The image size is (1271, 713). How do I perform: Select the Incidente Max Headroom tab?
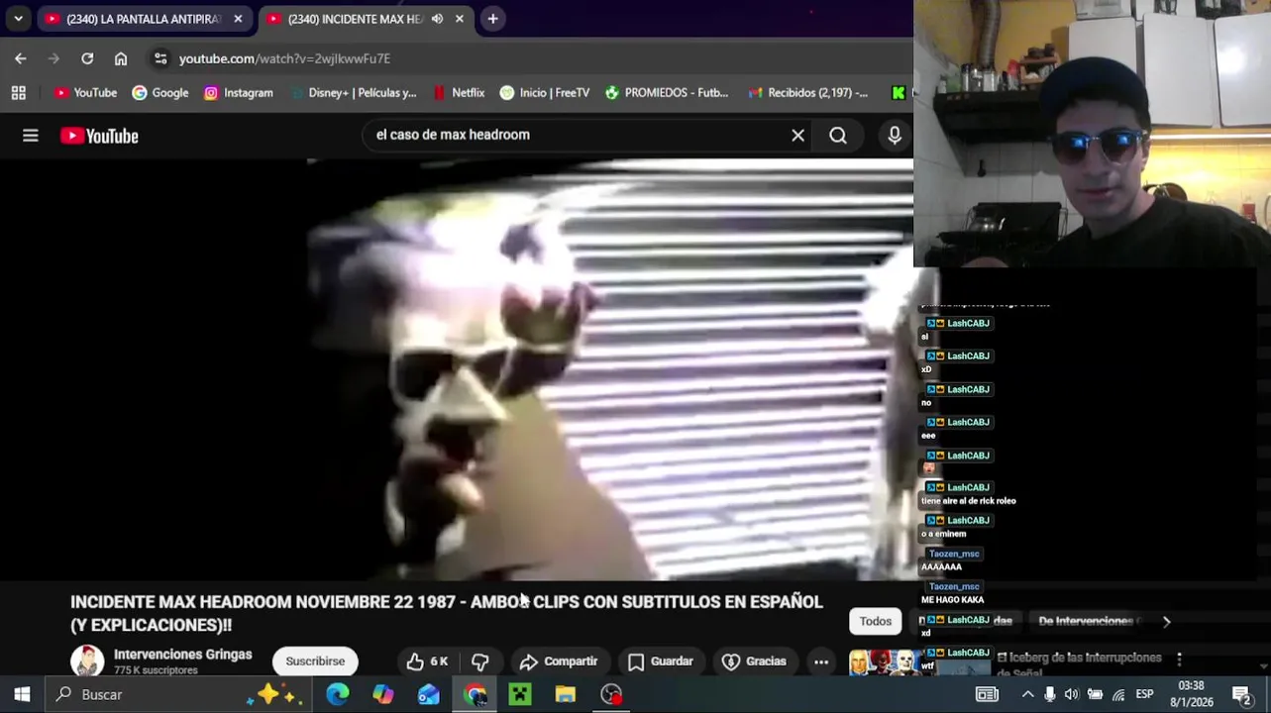[x=357, y=19]
